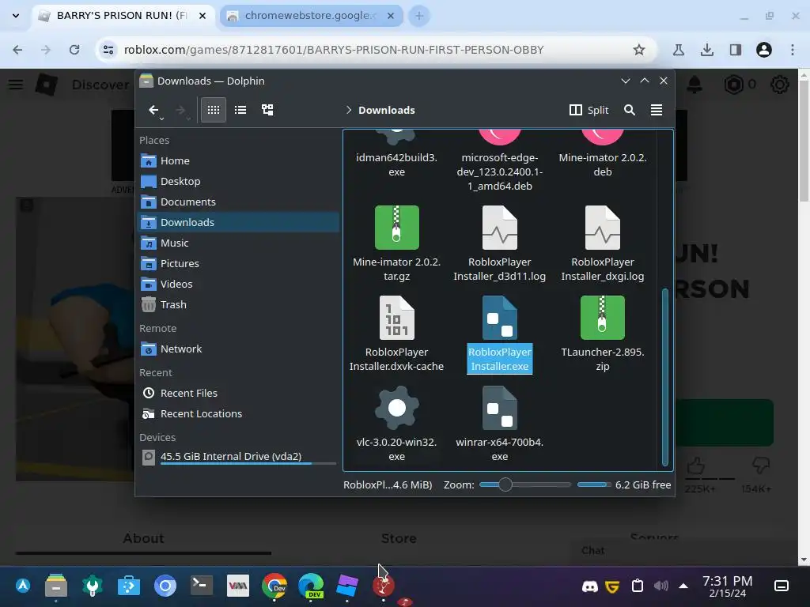The image size is (810, 607).
Task: Select Downloads in Places panel
Action: (239, 222)
